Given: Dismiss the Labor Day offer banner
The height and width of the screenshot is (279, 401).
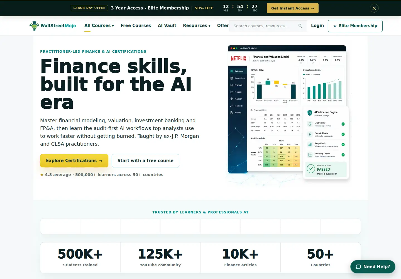Looking at the screenshot, I should click(x=374, y=8).
